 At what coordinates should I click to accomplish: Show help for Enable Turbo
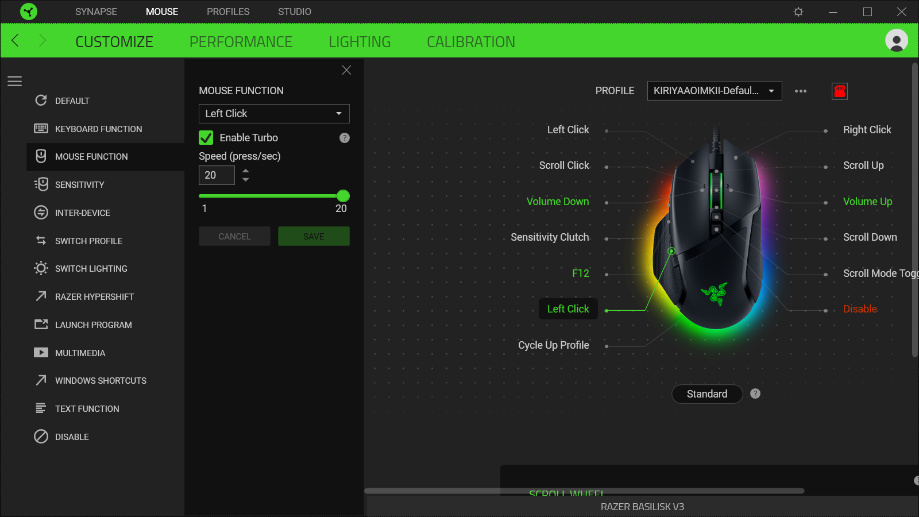pyautogui.click(x=345, y=138)
